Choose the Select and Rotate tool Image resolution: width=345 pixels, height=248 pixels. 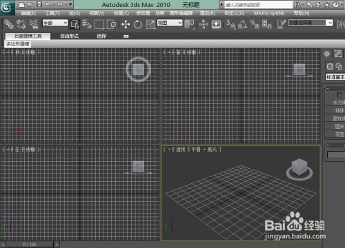coord(138,24)
